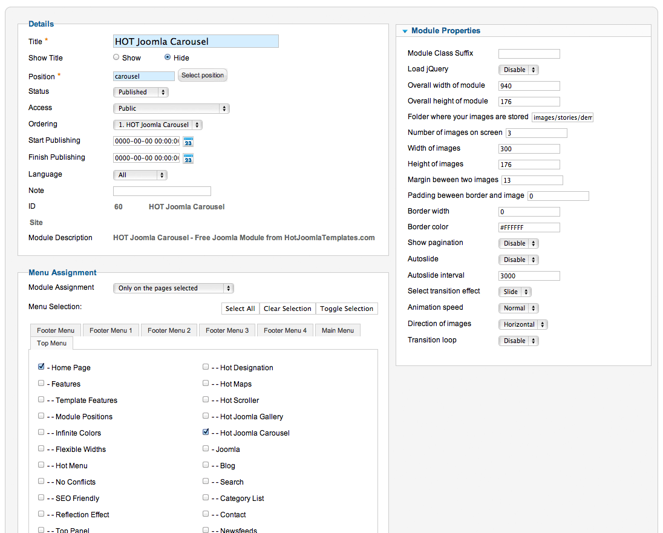Screen dimensions: 663x533
Task: Open the Start Publishing calendar picker
Action: [x=188, y=142]
